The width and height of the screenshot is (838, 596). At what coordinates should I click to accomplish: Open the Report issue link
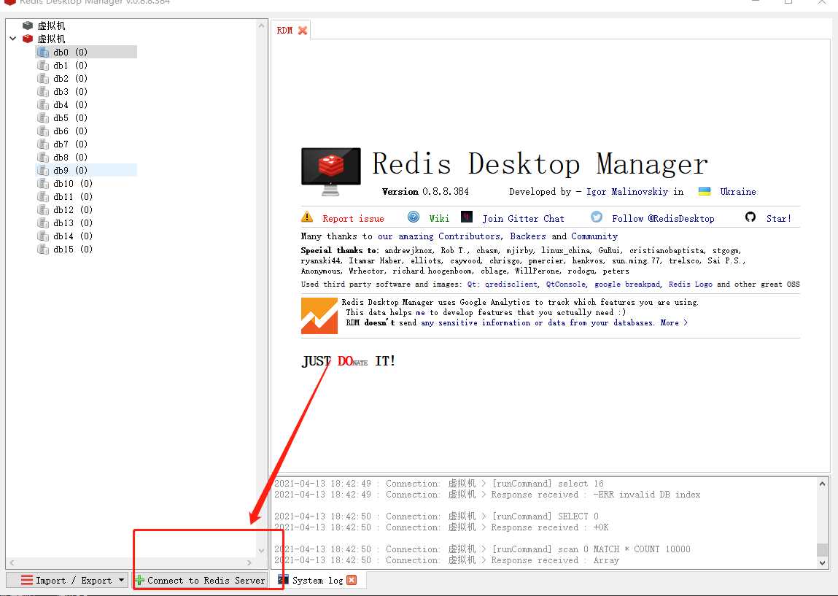[353, 219]
